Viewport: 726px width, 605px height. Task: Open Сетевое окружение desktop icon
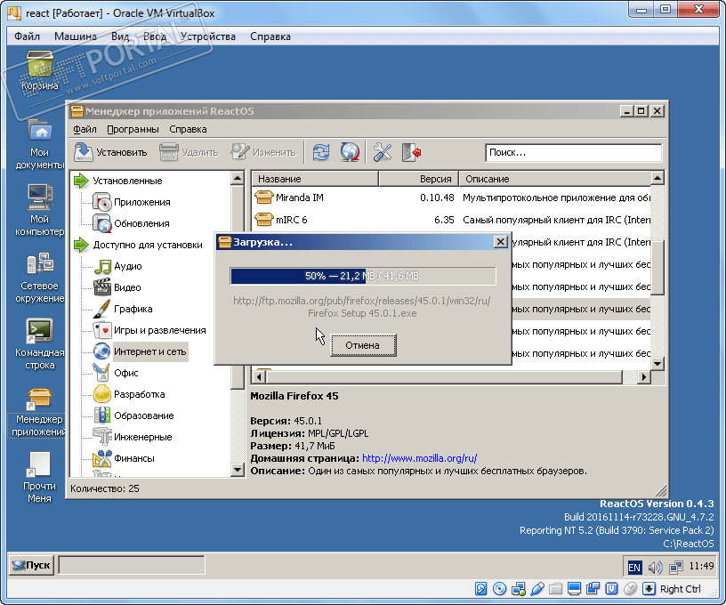click(x=40, y=278)
